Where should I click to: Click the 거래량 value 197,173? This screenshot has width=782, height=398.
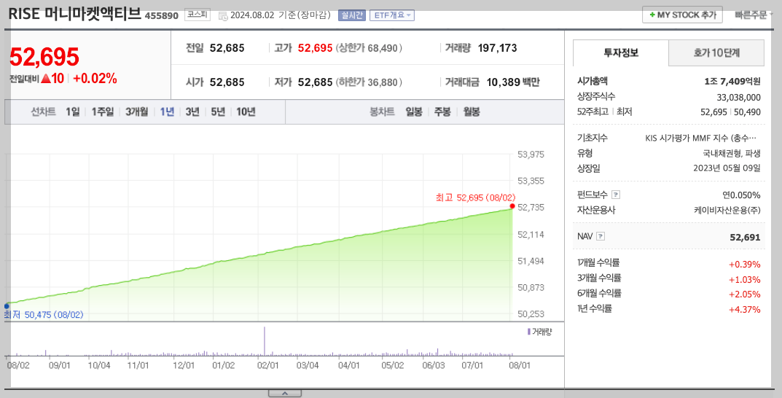497,48
